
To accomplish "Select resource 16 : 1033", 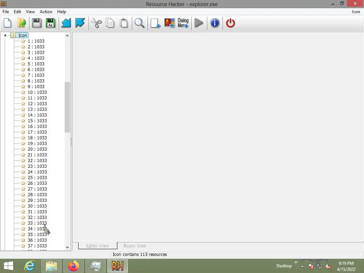I will tap(37, 126).
